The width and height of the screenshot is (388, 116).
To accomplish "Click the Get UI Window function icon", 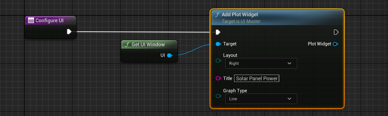I will (x=127, y=45).
